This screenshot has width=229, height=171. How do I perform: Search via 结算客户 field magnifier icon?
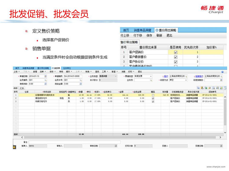(x=221, y=76)
